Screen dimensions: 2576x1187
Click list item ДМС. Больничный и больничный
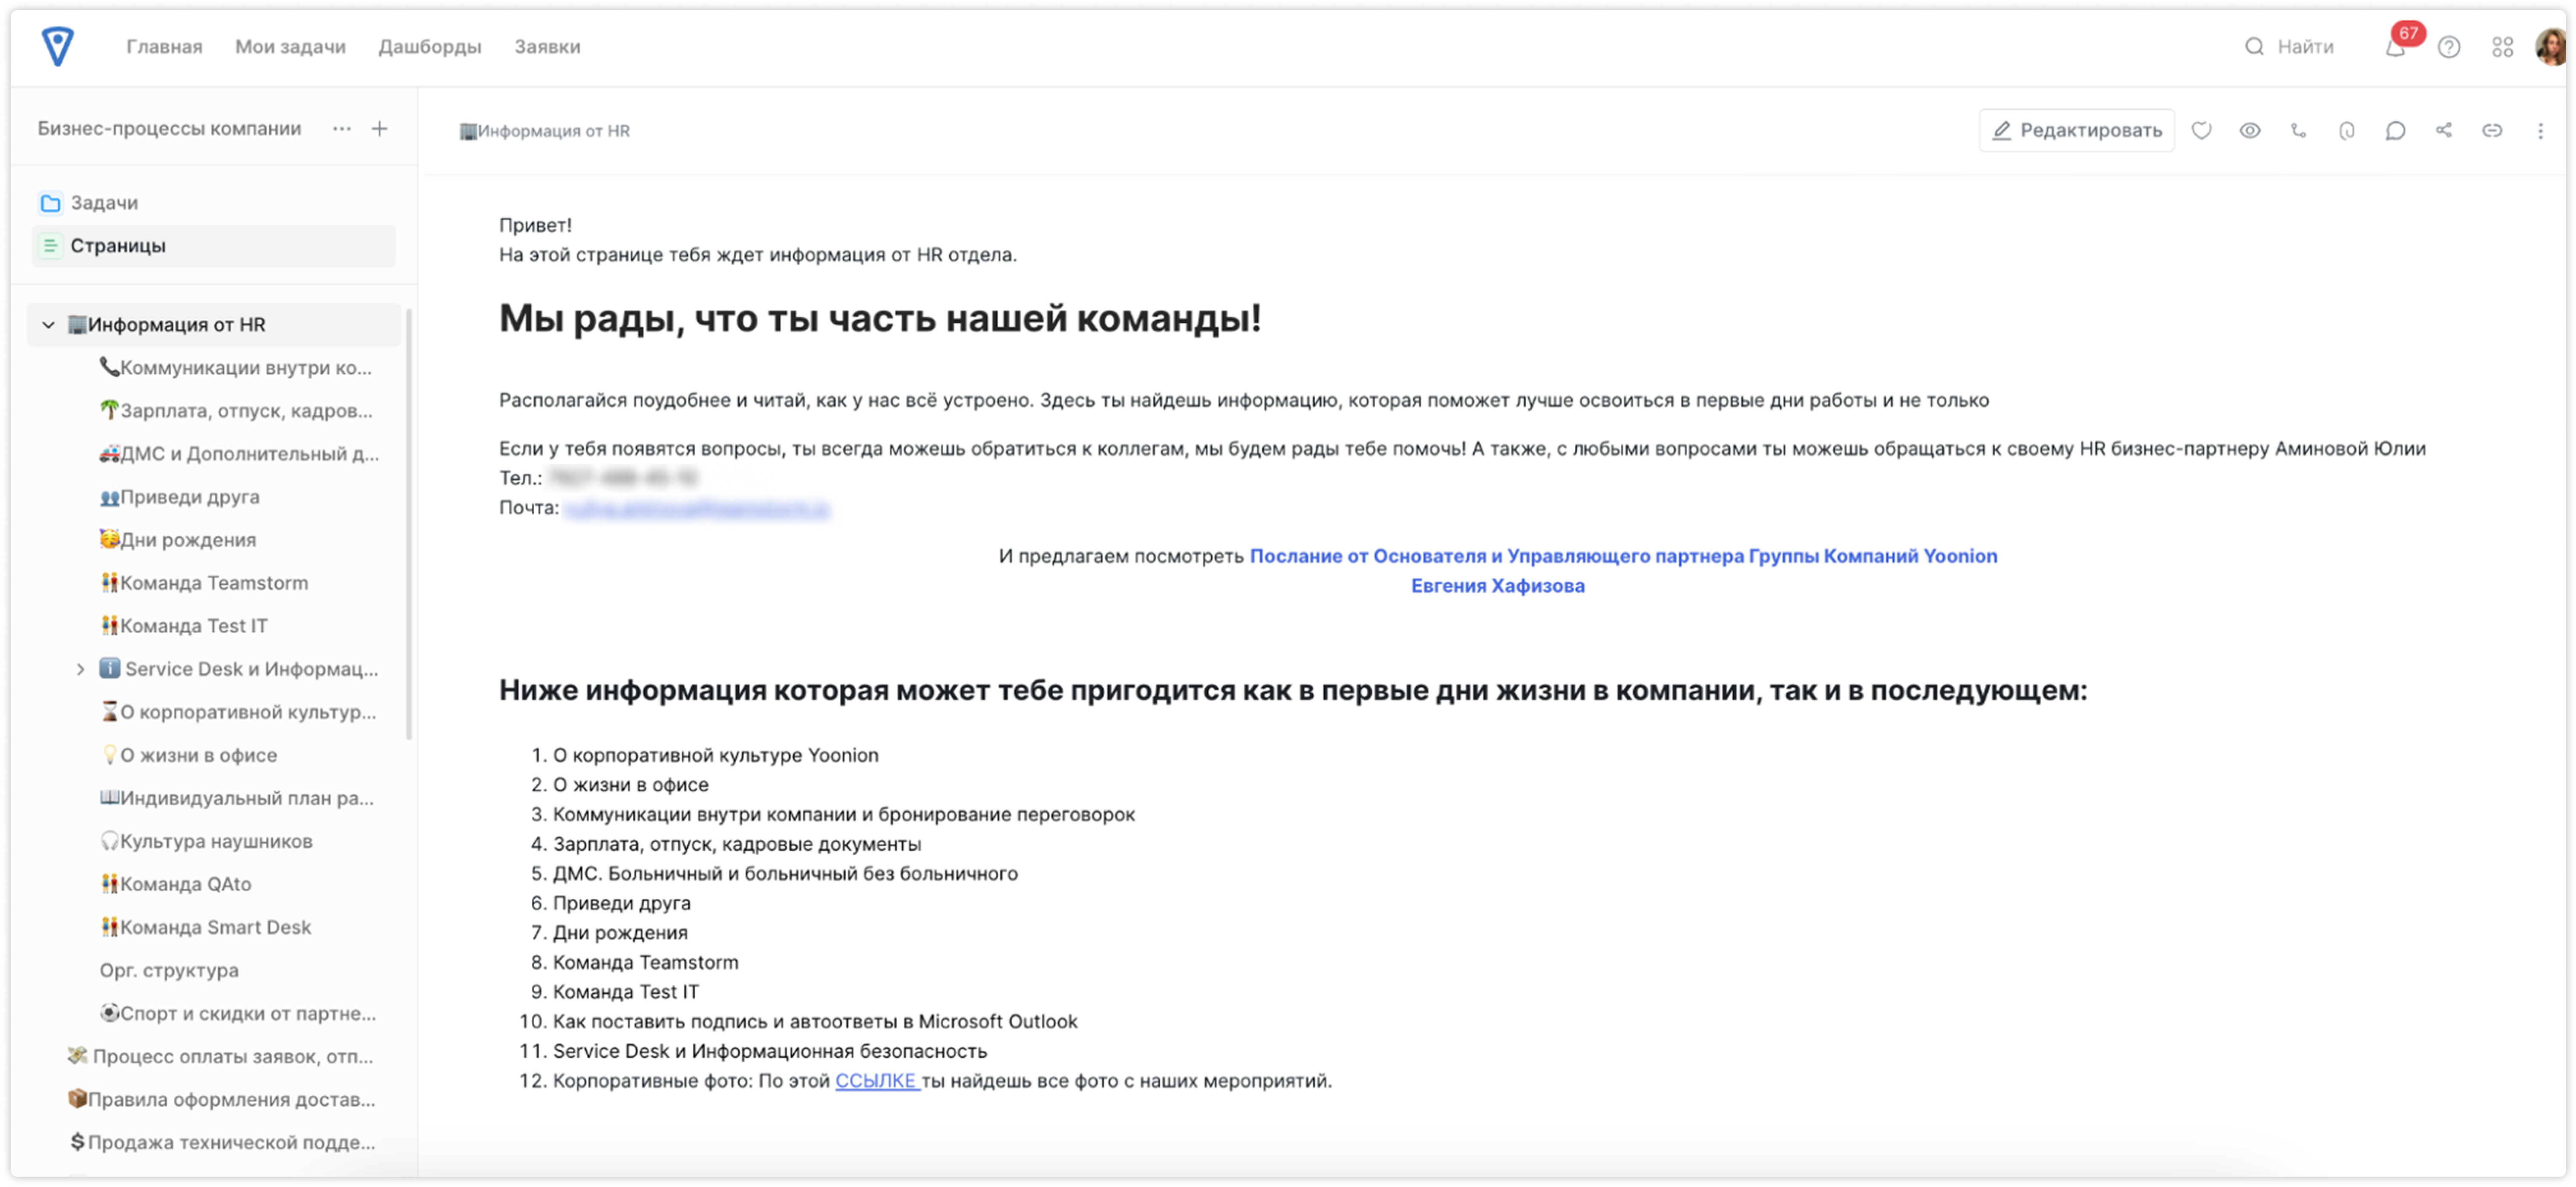tap(785, 874)
